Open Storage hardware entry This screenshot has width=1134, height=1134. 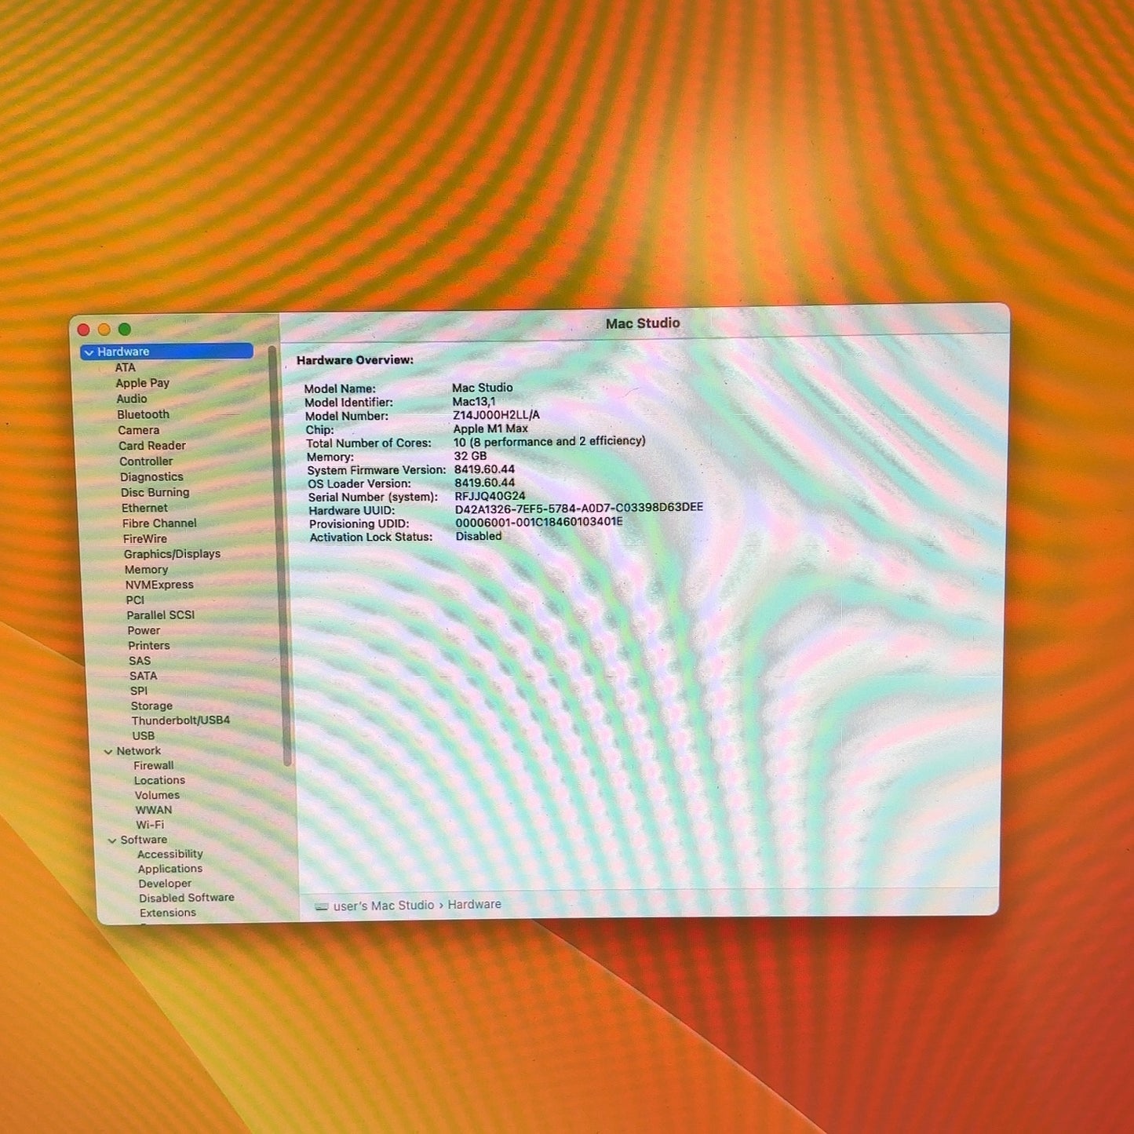point(151,706)
